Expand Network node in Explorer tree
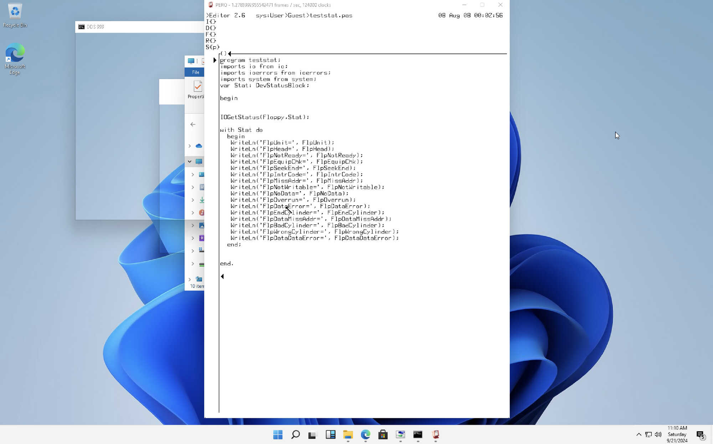 point(190,279)
